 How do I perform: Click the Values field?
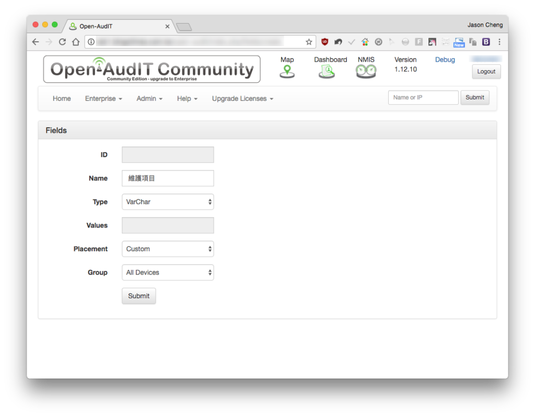pyautogui.click(x=168, y=226)
